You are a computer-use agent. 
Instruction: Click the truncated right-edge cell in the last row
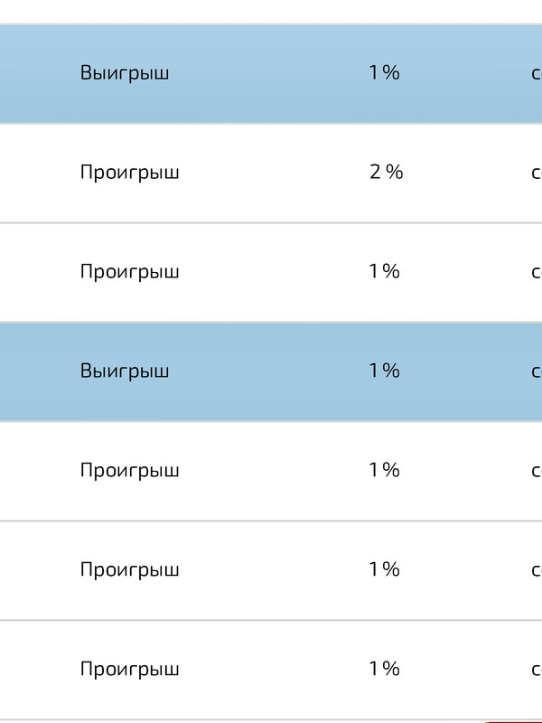[537, 670]
